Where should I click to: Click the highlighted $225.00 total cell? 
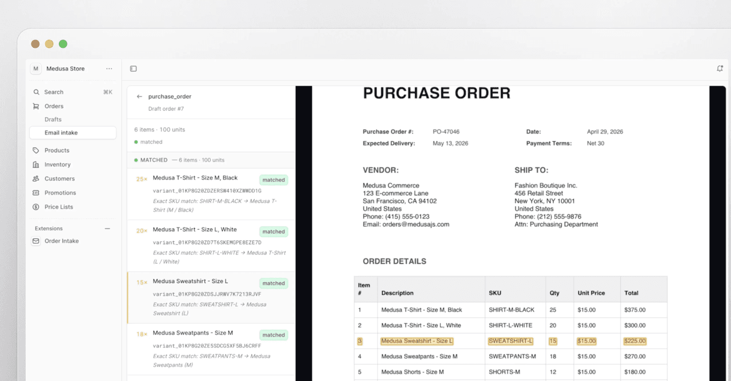(x=635, y=341)
